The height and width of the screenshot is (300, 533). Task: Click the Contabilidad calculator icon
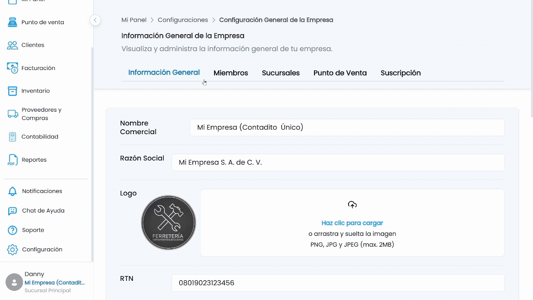pos(12,137)
